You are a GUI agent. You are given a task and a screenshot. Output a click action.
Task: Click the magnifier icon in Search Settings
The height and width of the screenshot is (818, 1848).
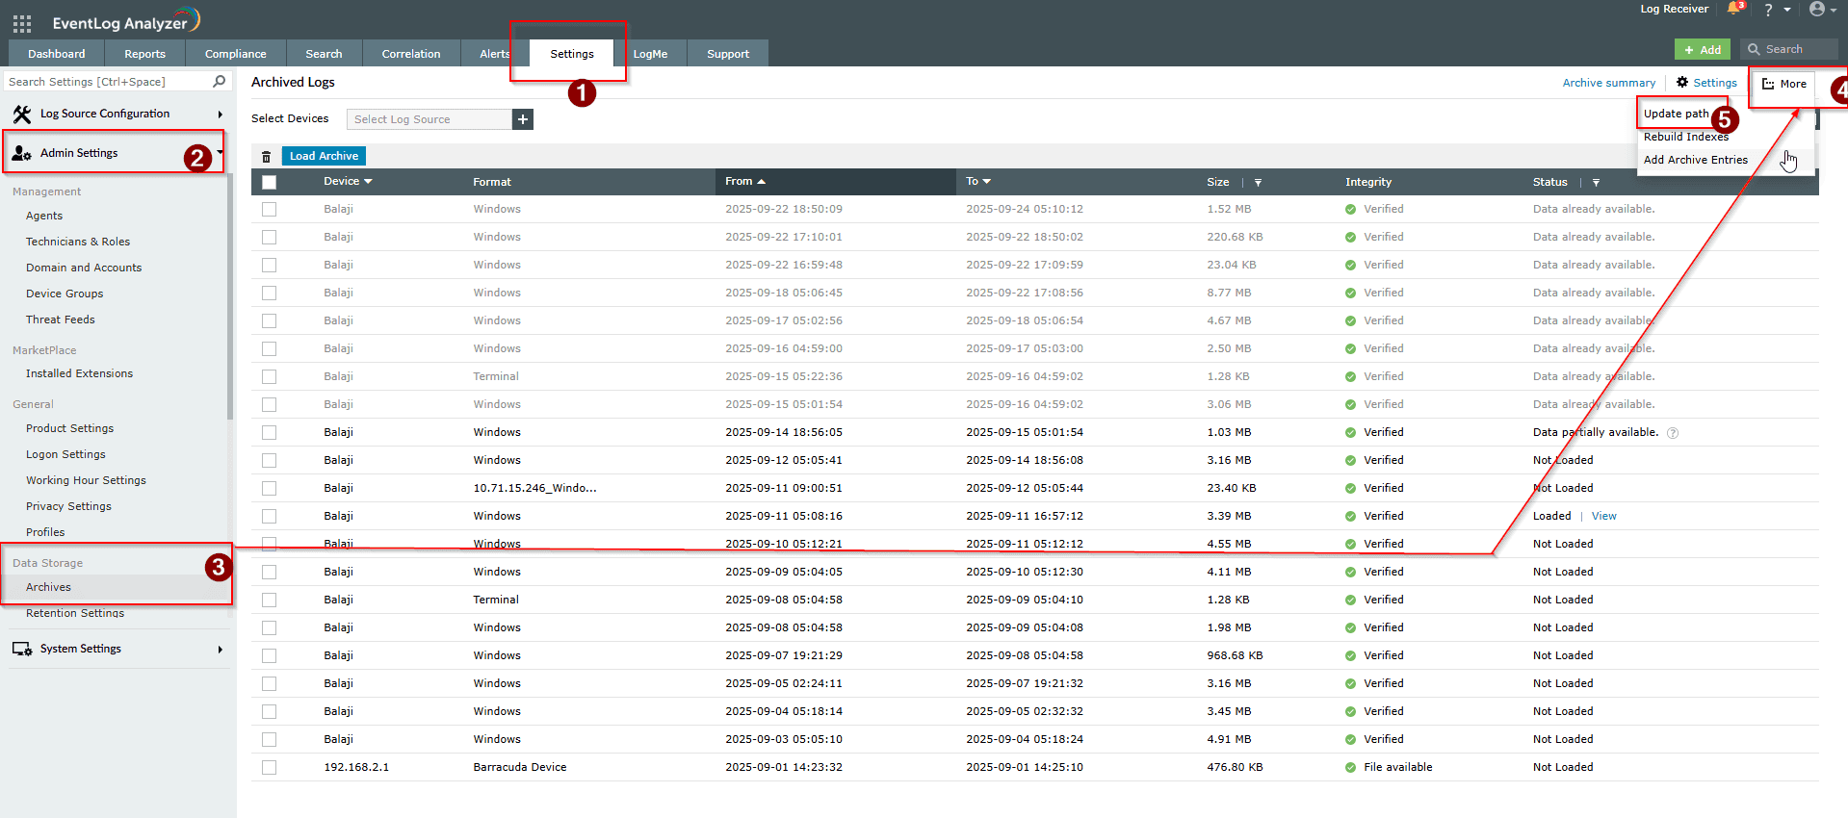coord(219,82)
